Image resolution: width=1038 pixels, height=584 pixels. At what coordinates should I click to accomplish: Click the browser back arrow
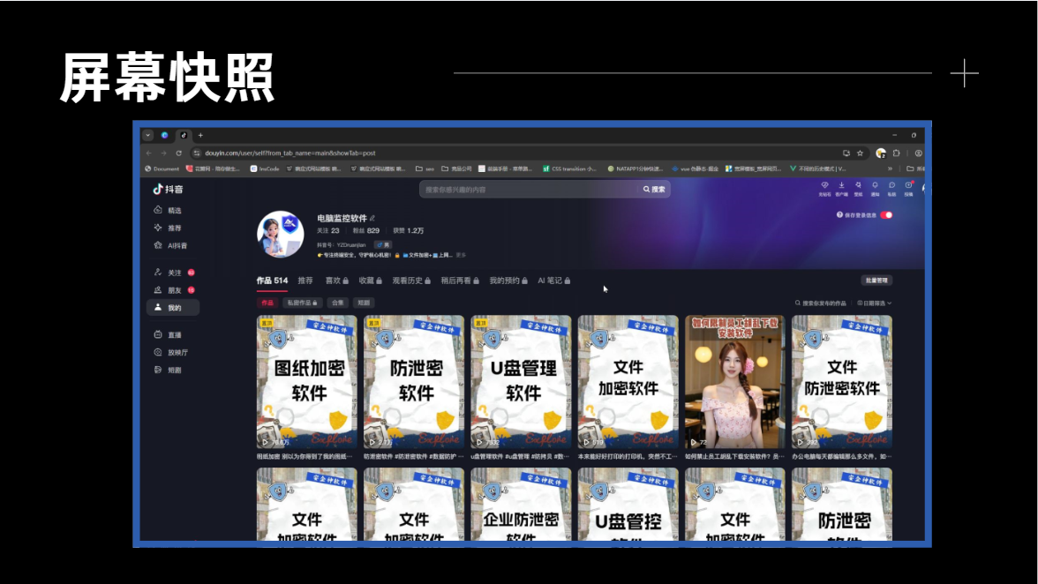point(149,153)
